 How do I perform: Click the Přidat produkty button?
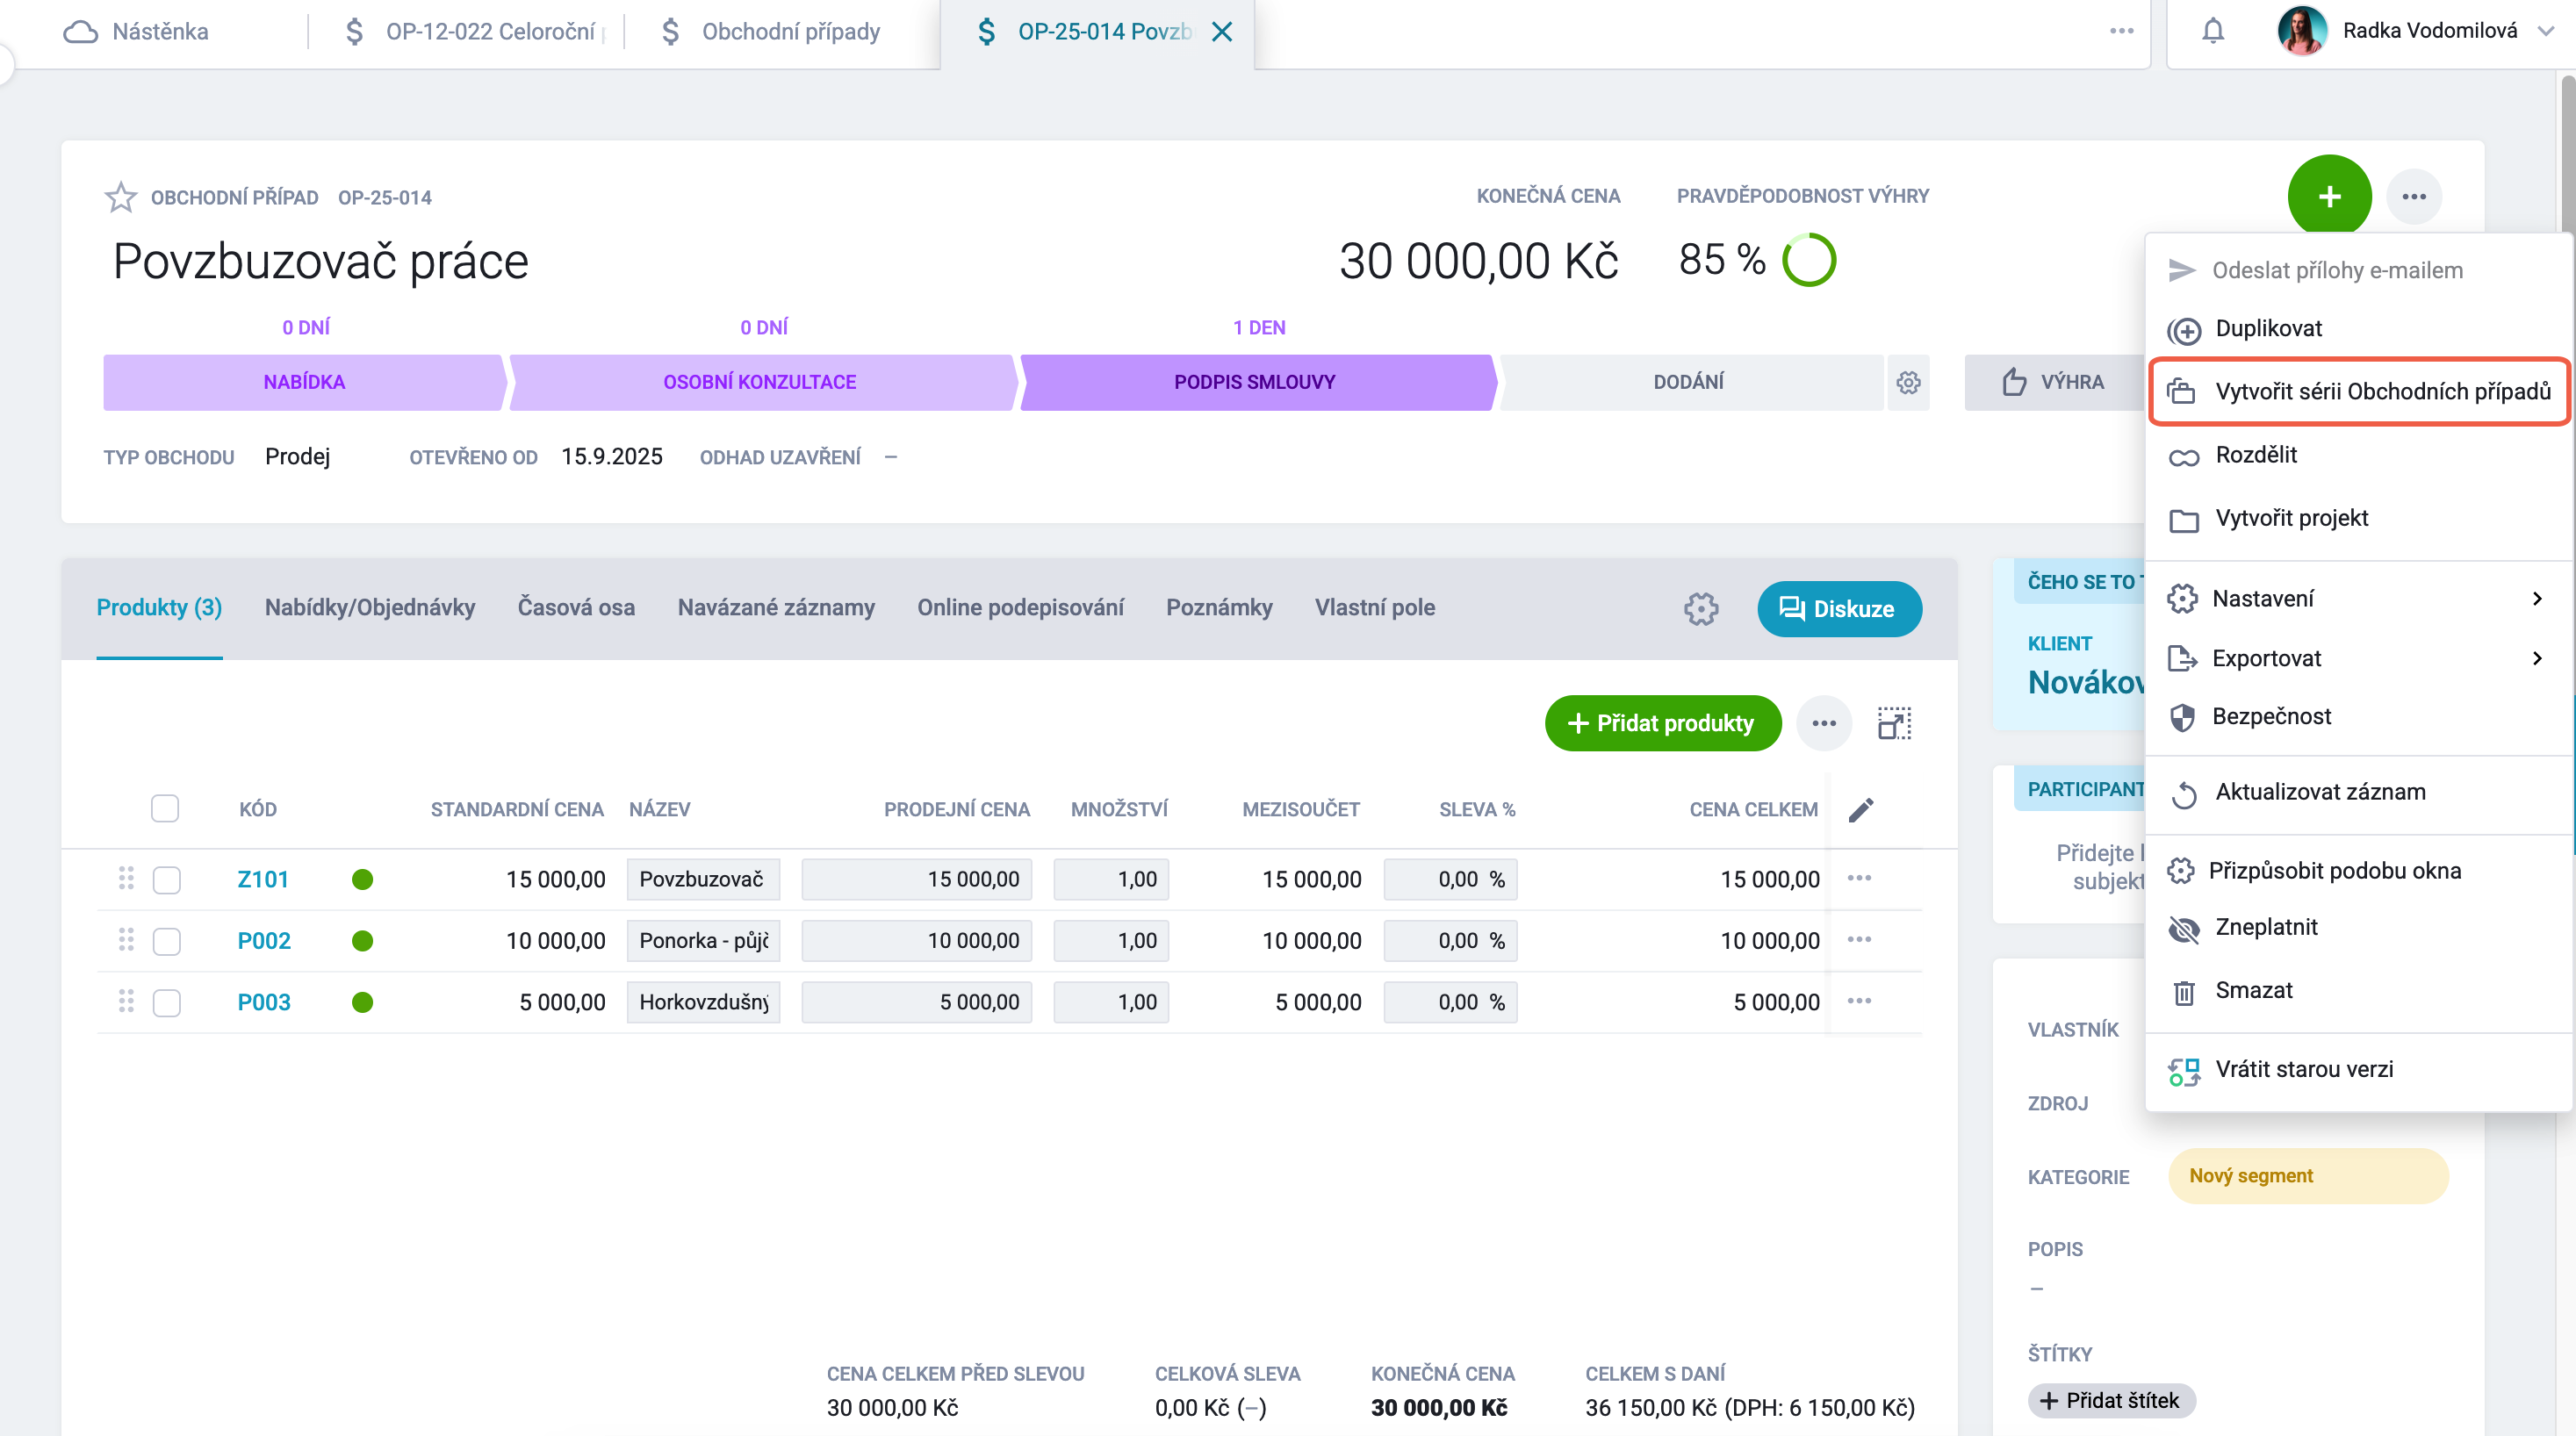click(x=1662, y=723)
